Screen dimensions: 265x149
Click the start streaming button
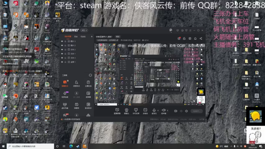pyautogui.click(x=196, y=111)
